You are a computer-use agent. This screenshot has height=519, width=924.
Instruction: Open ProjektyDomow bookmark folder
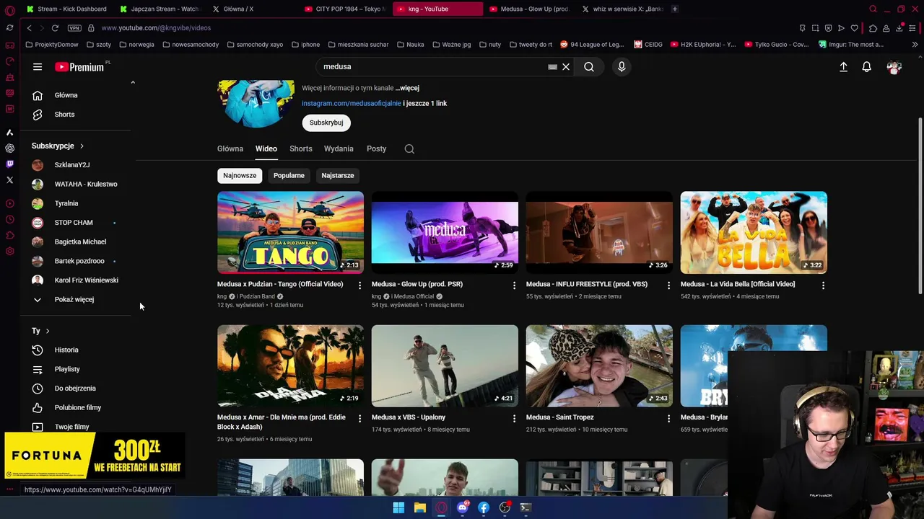click(x=52, y=45)
